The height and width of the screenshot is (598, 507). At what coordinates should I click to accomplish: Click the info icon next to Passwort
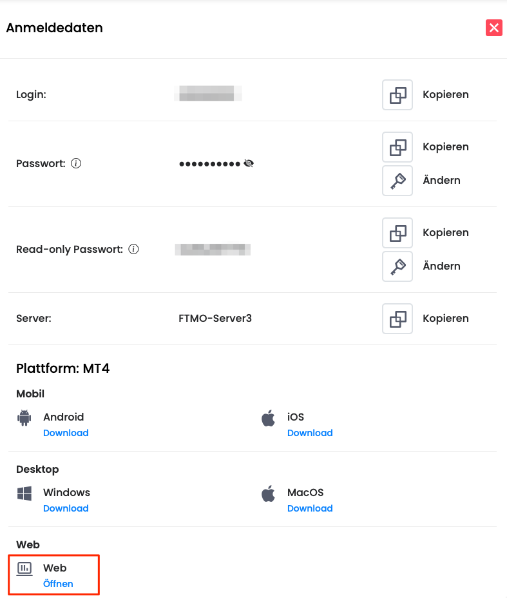[76, 164]
